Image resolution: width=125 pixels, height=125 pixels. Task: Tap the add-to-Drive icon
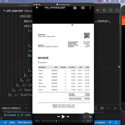[x=83, y=7]
